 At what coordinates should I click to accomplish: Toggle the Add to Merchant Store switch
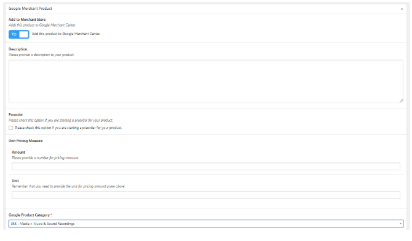[x=18, y=34]
